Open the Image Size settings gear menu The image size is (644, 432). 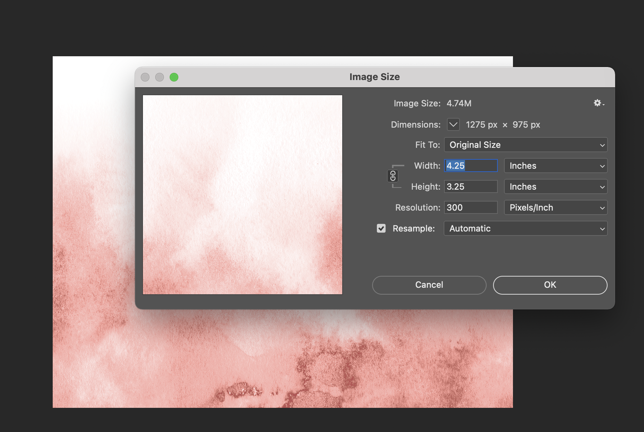click(x=598, y=103)
